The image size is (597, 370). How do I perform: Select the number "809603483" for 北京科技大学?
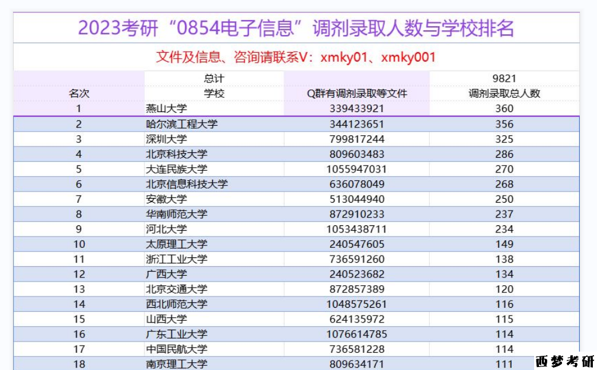[x=357, y=154]
